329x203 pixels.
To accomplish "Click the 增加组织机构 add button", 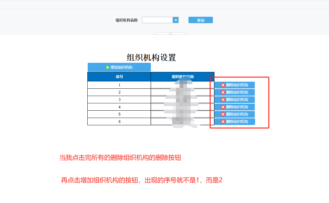I will click(x=119, y=67).
